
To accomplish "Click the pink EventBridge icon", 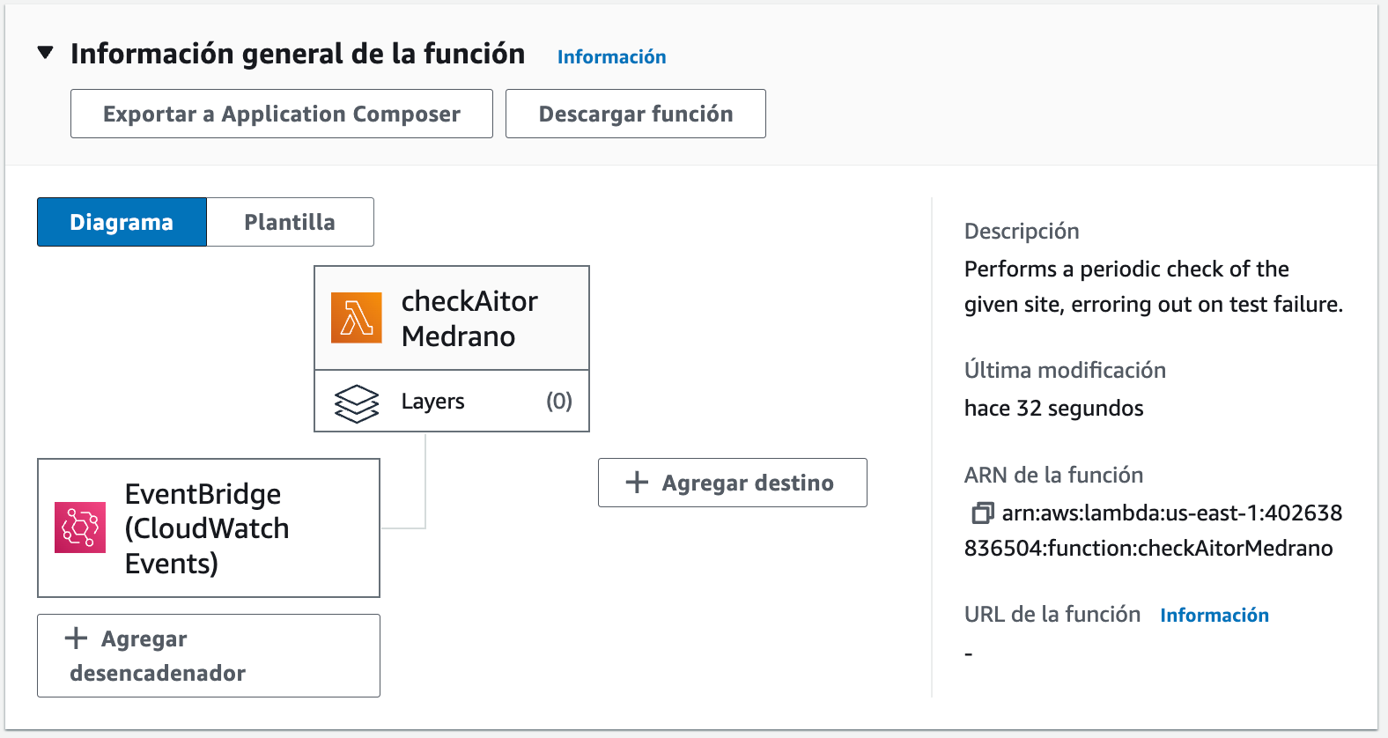I will (80, 528).
